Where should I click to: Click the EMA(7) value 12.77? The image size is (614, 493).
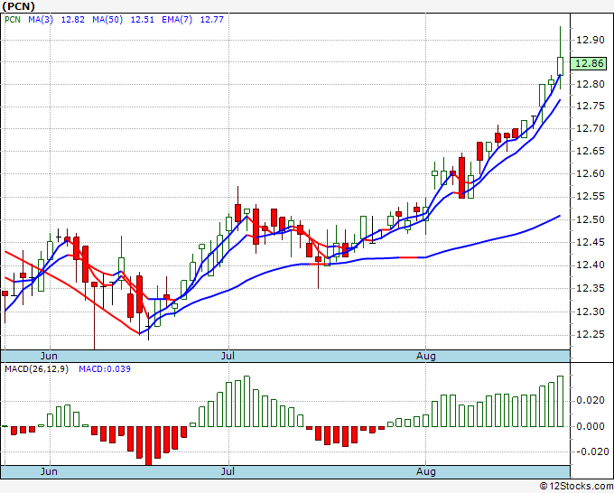tap(212, 20)
